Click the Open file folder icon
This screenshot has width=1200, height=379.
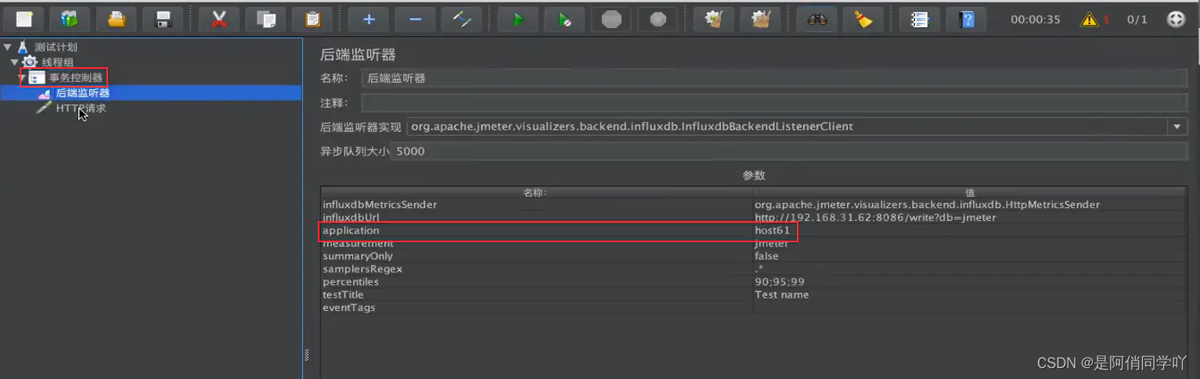(117, 19)
